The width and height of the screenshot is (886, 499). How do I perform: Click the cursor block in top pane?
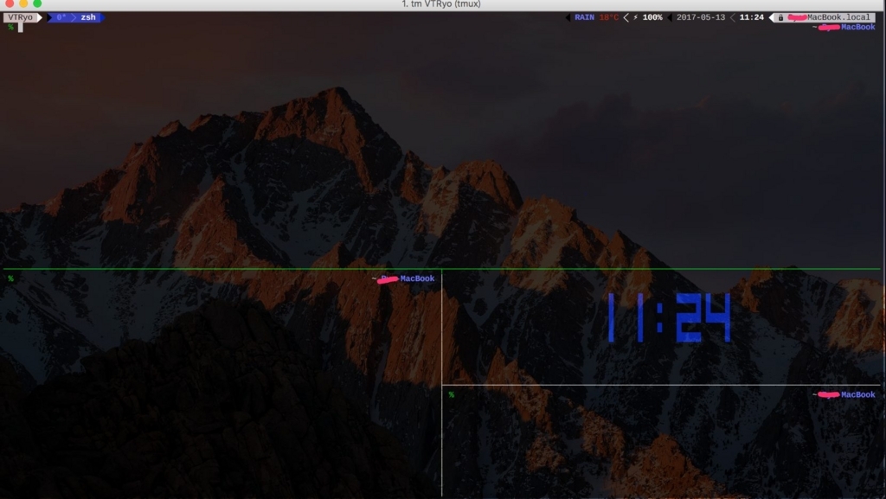[x=21, y=27]
